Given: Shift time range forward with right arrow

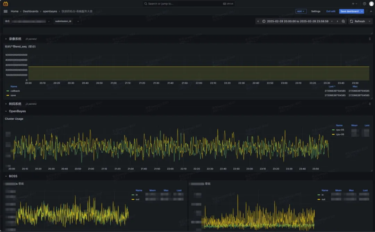Looking at the screenshot, I should point(337,21).
